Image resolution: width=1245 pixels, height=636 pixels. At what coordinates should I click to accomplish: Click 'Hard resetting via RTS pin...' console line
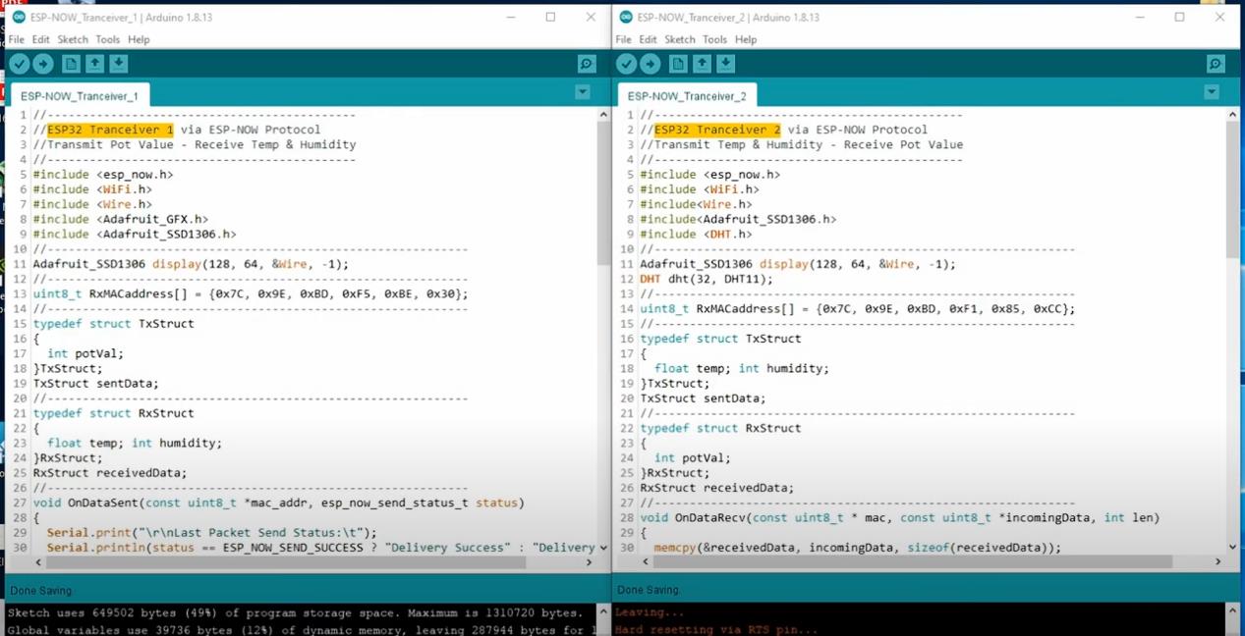pyautogui.click(x=716, y=629)
